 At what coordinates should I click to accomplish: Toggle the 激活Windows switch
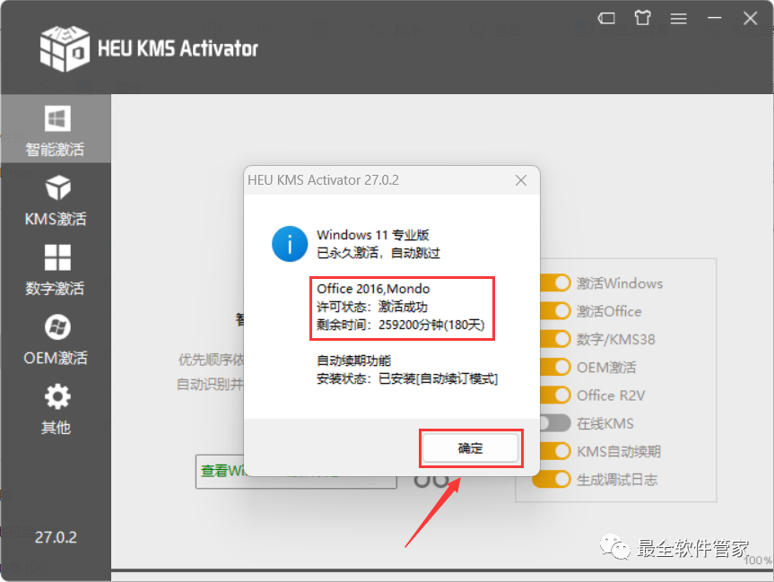[555, 283]
